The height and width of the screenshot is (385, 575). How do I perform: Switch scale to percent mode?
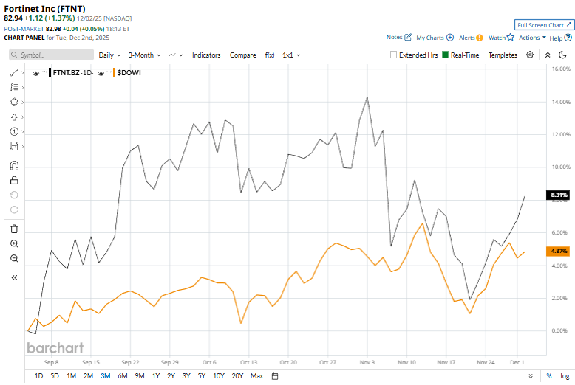549,376
